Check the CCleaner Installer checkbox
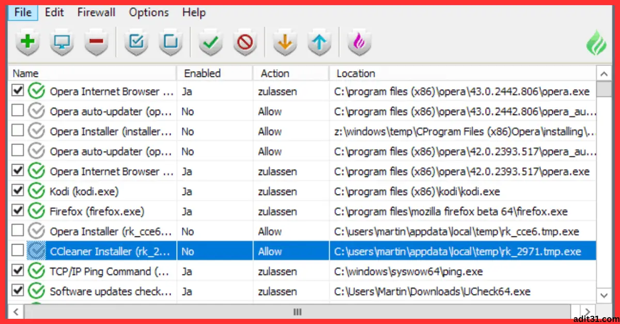Screen dimensions: 620x324 pos(18,251)
